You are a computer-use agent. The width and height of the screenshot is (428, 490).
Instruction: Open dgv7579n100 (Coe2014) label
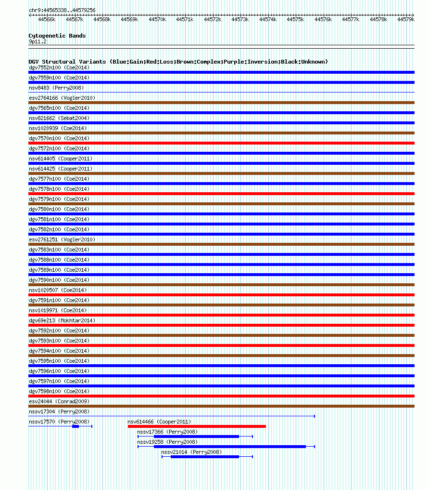(59, 199)
